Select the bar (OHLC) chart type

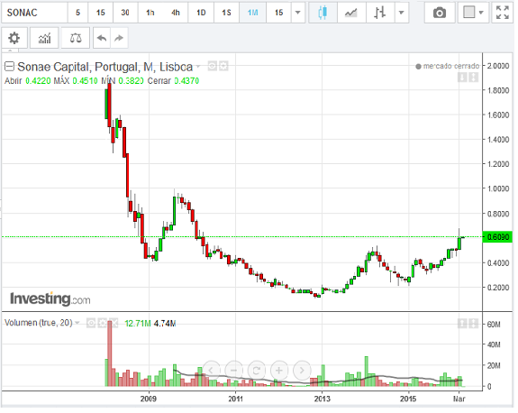(380, 13)
